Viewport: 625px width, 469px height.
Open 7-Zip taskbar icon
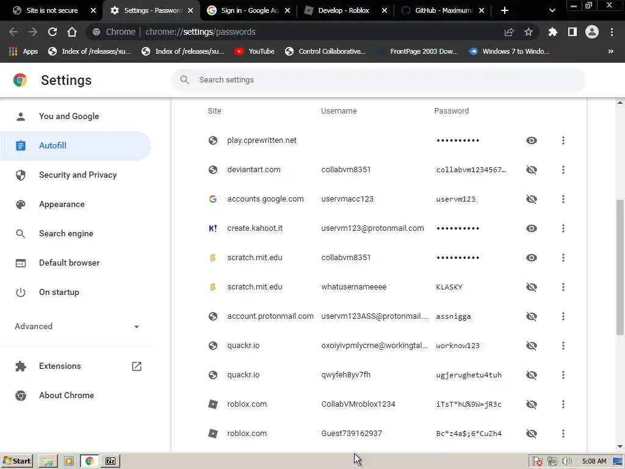[110, 461]
